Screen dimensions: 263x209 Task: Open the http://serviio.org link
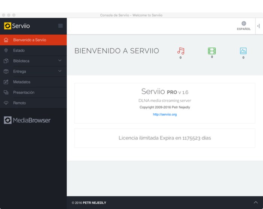(165, 114)
